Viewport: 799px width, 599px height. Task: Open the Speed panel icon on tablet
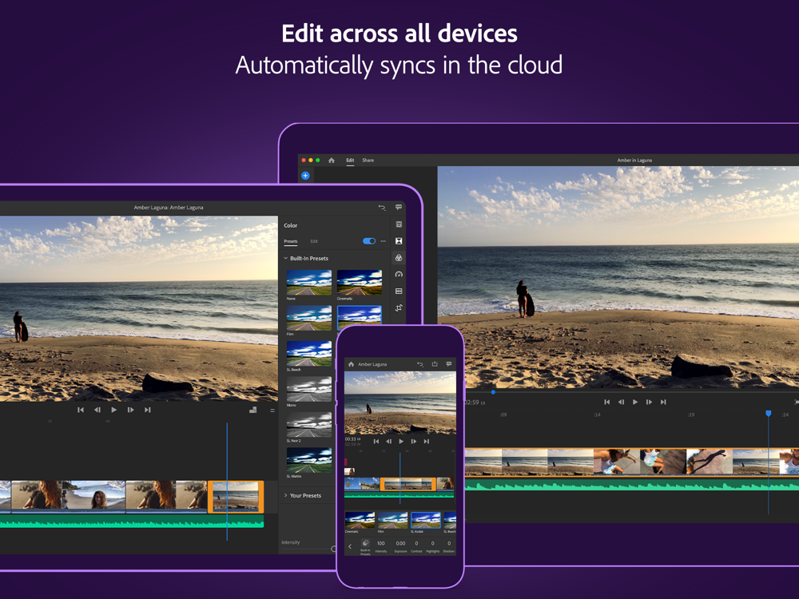point(399,275)
